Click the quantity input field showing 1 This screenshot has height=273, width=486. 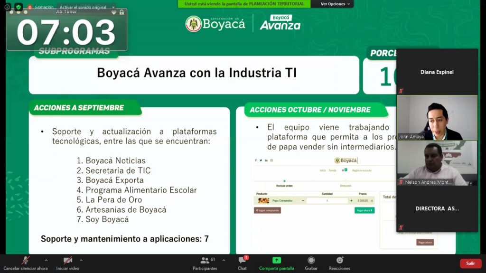pos(327,201)
